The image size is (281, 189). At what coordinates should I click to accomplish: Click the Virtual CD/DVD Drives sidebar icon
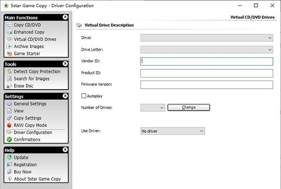coord(9,39)
